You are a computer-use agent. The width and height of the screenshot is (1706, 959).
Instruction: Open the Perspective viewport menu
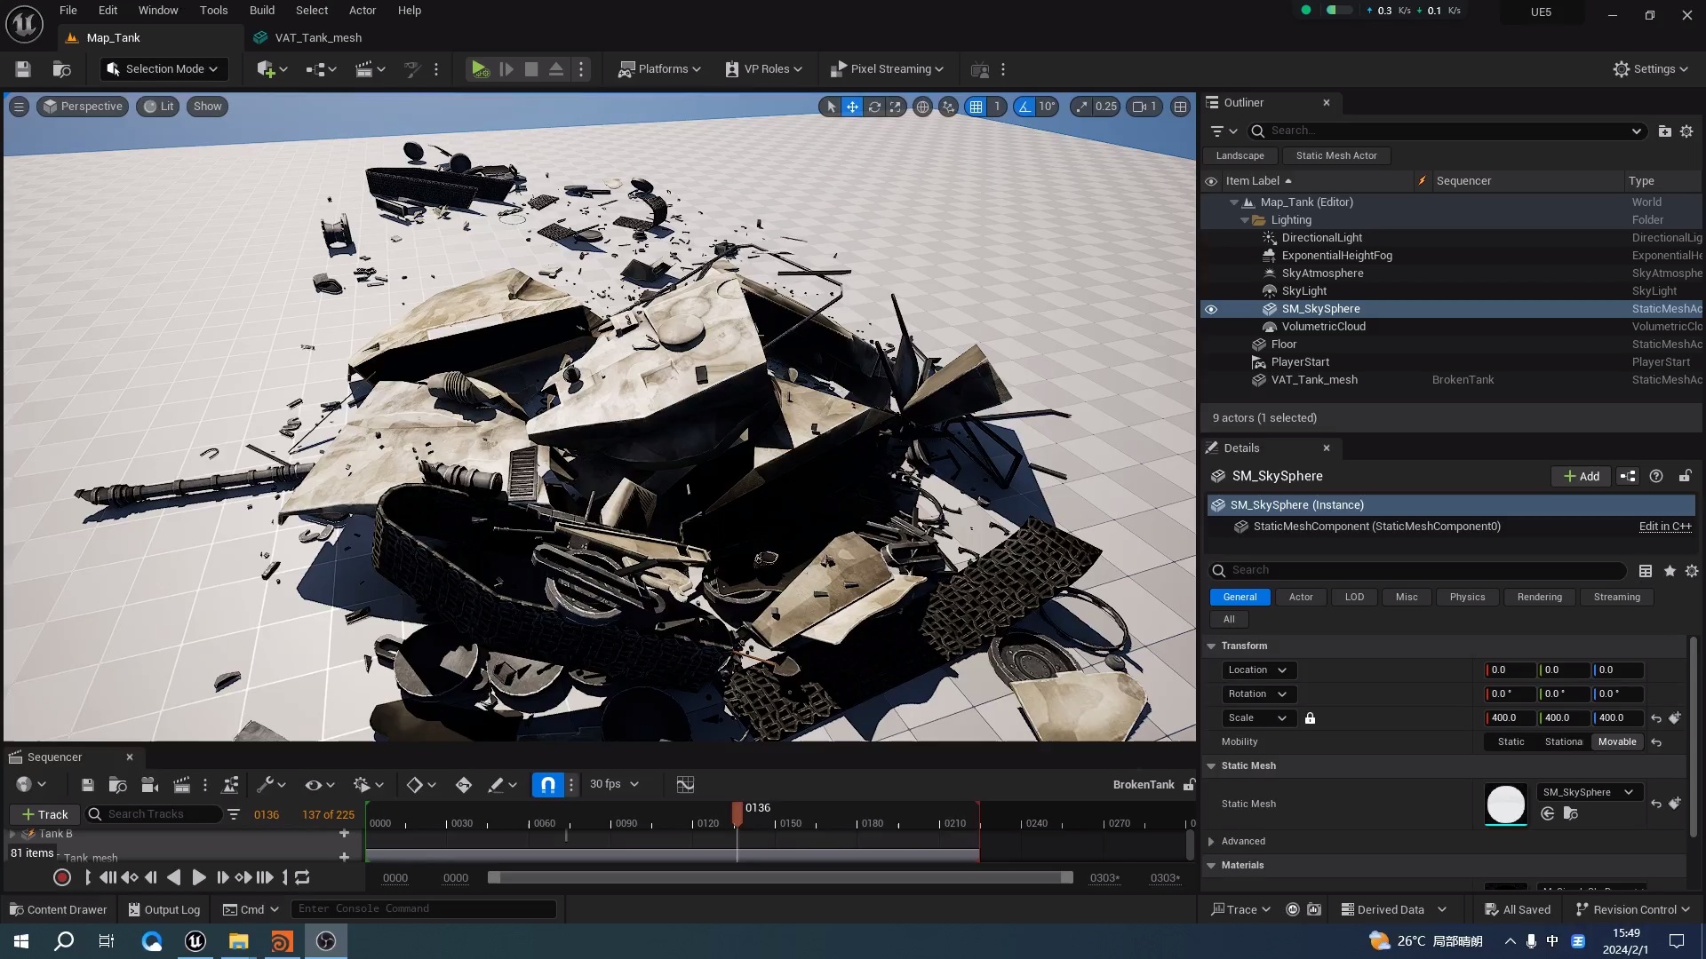click(82, 106)
